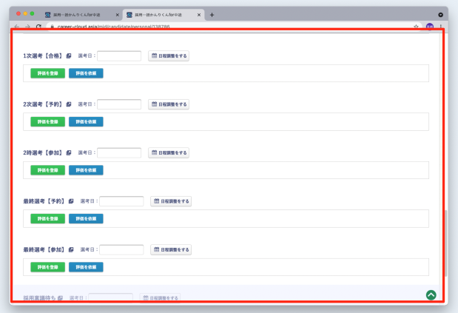Click 評価を依頼 under 2次選考【予約】
This screenshot has width=458, height=313.
pos(86,121)
